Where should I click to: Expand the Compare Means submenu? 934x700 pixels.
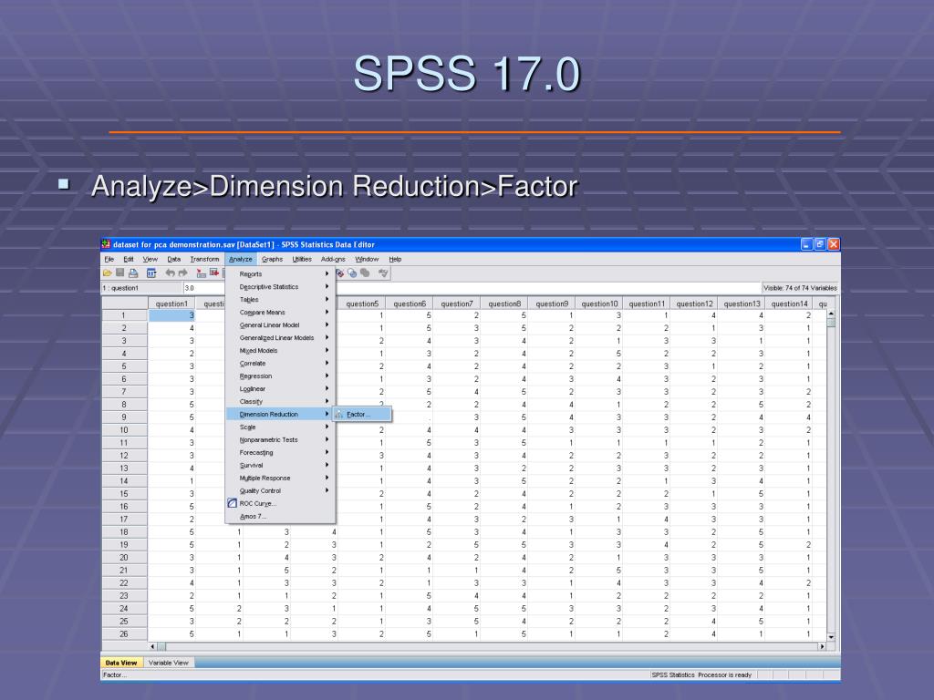[280, 313]
